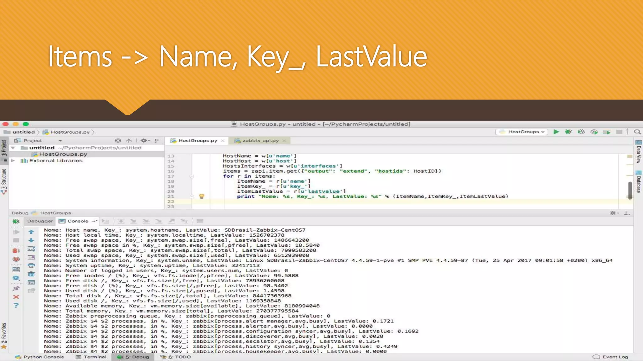Screen dimensions: 643x361
Task: Switch to the Debugger tab
Action: (40, 221)
